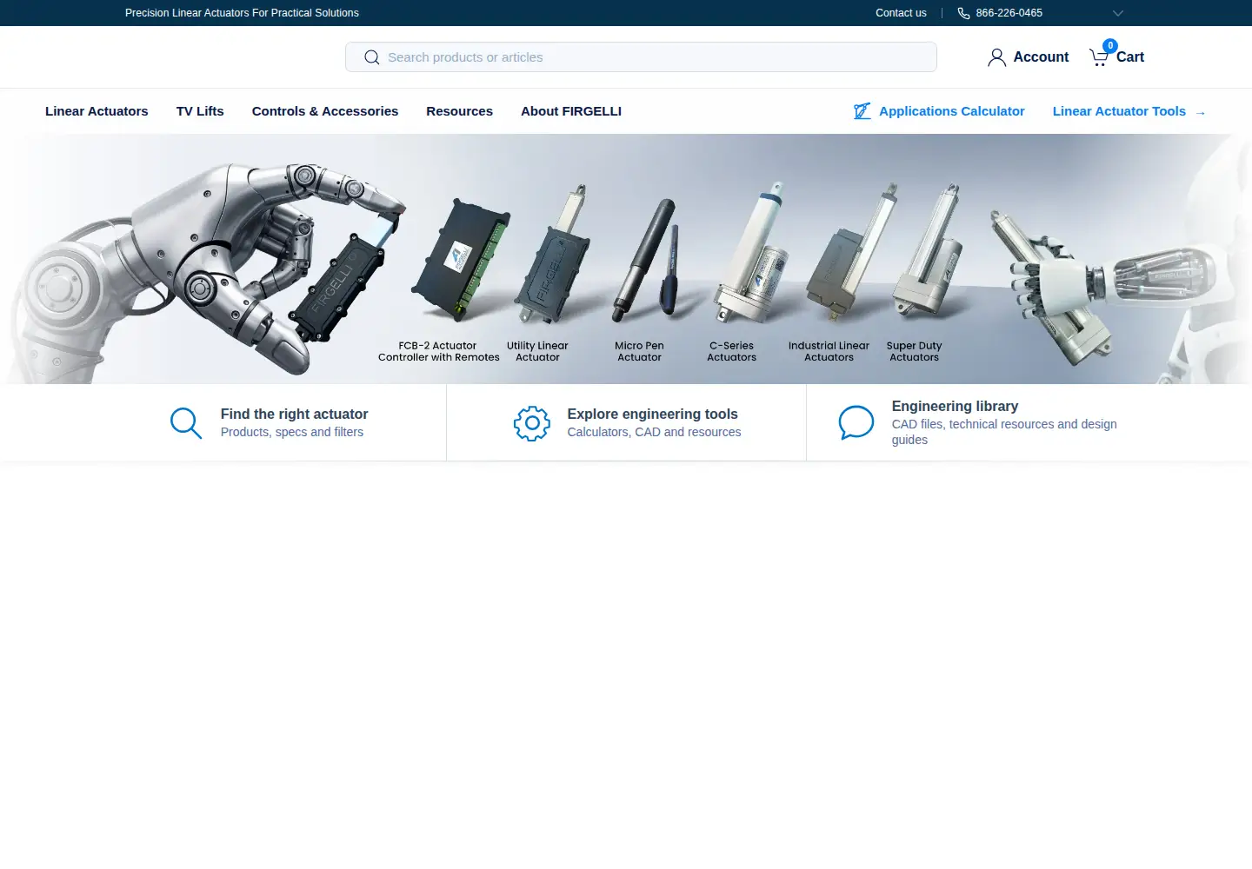Select the Super Duty Actuators product image
1252x869 pixels.
click(x=929, y=249)
